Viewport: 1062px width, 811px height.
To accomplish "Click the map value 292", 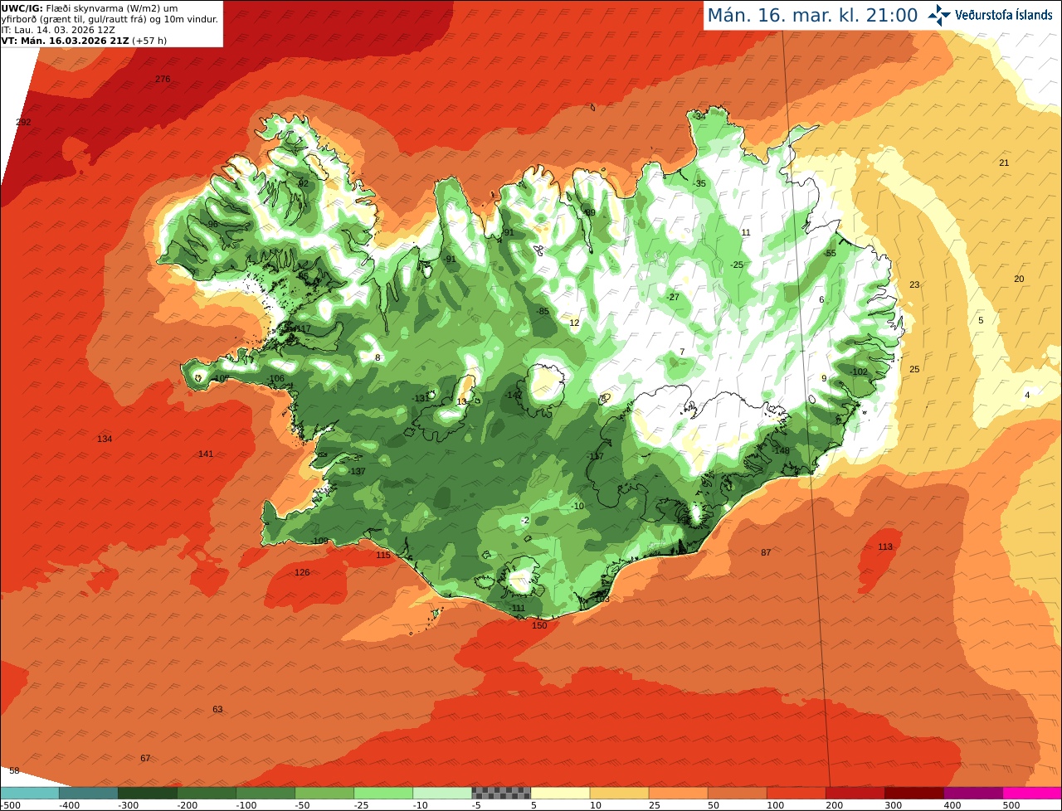I will (x=23, y=122).
